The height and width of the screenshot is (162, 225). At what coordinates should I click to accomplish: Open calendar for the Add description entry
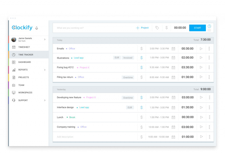[x=173, y=137]
